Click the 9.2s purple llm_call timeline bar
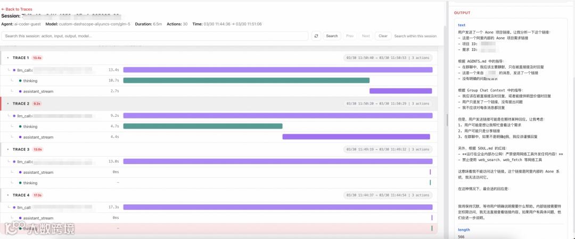The height and width of the screenshot is (239, 575). (x=278, y=116)
